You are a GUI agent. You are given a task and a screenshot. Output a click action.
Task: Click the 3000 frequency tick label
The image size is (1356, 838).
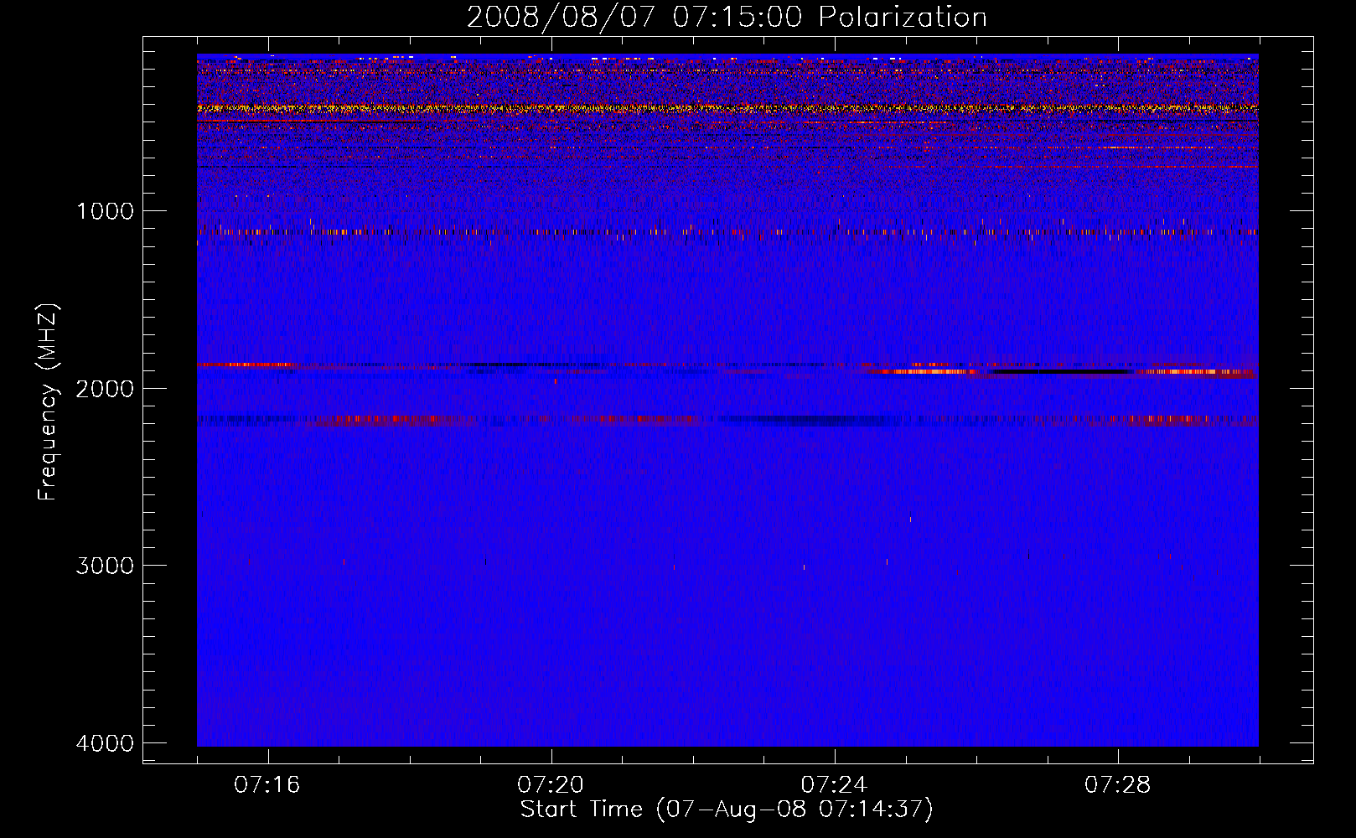click(x=105, y=566)
